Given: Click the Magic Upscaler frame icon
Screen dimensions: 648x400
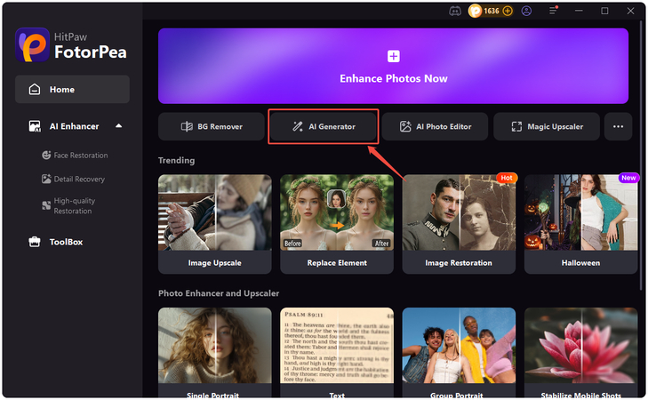Looking at the screenshot, I should [516, 126].
